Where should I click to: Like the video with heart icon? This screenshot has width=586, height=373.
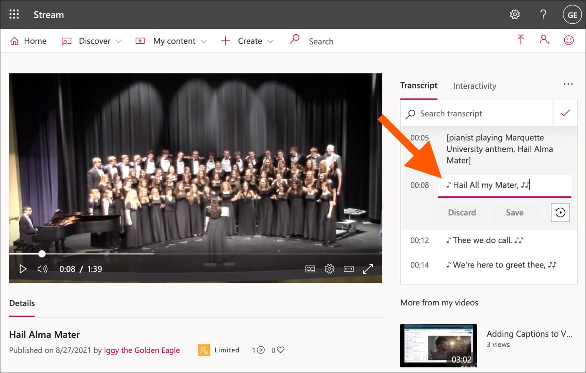(x=280, y=350)
